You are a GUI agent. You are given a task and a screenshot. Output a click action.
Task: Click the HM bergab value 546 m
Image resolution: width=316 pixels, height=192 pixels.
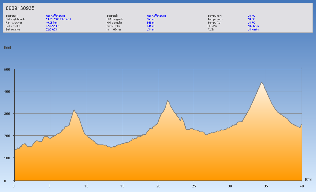point(151,23)
